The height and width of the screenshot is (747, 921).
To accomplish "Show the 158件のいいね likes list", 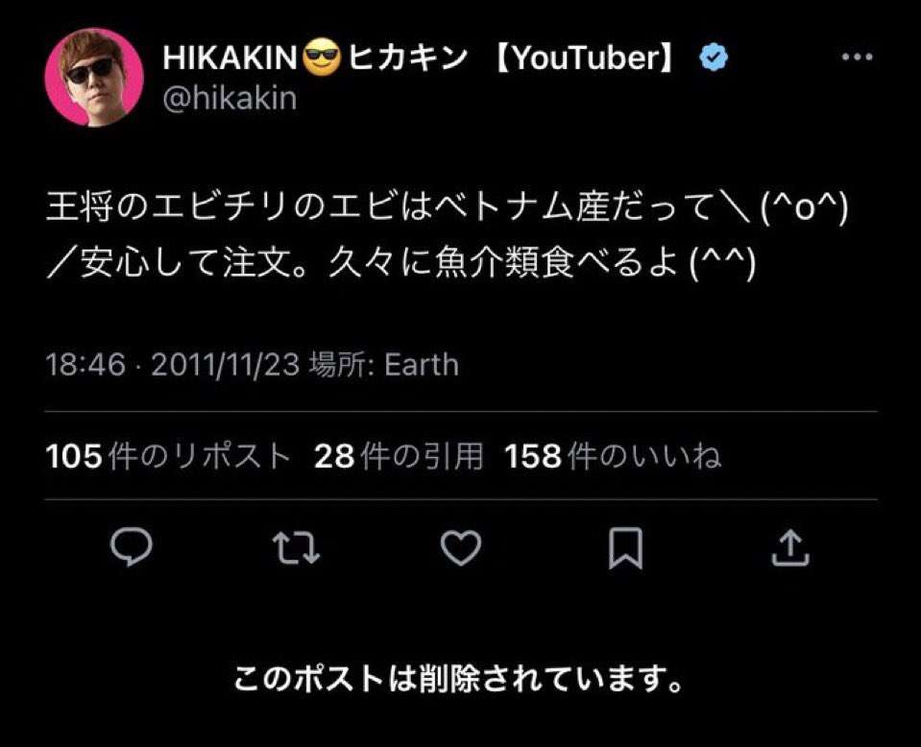I will (613, 456).
